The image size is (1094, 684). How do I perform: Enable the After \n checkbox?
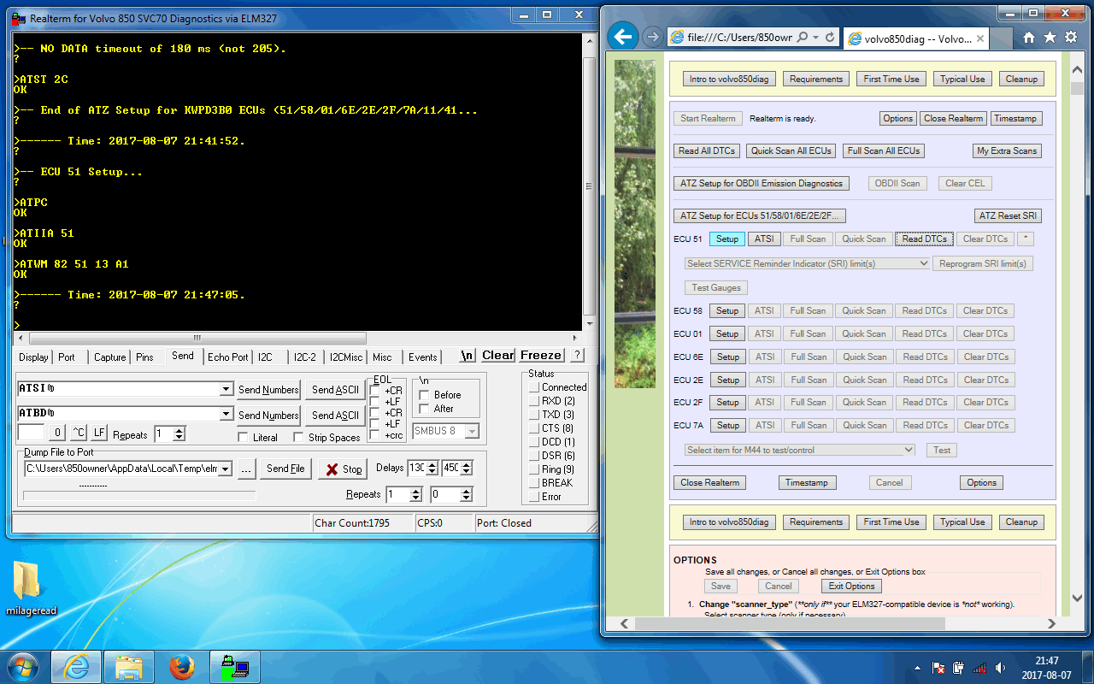(x=424, y=409)
